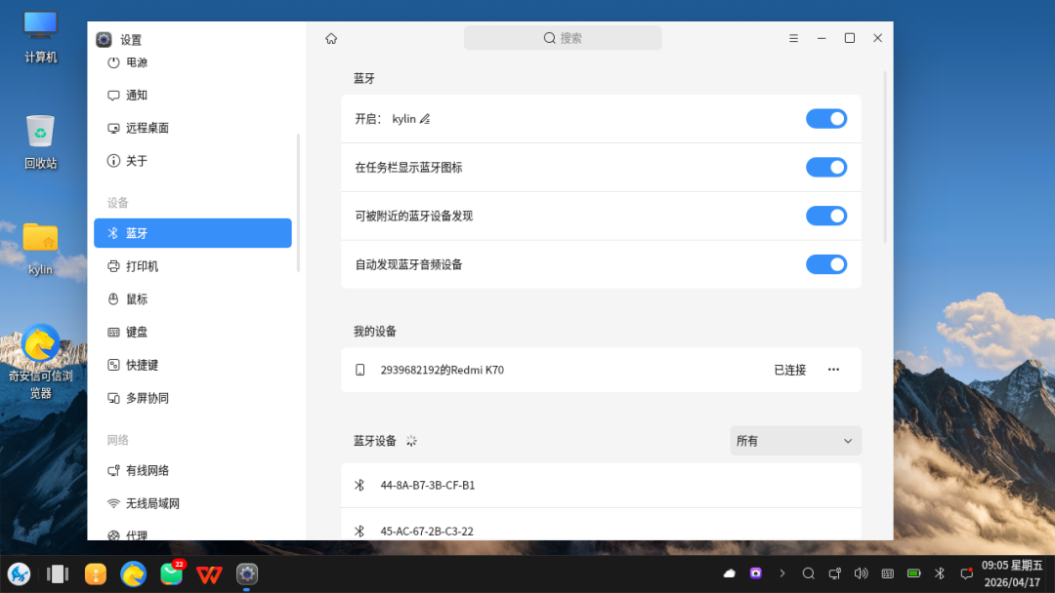Select 蓝牙 in the sidebar
The height and width of the screenshot is (593, 1055).
coord(192,233)
